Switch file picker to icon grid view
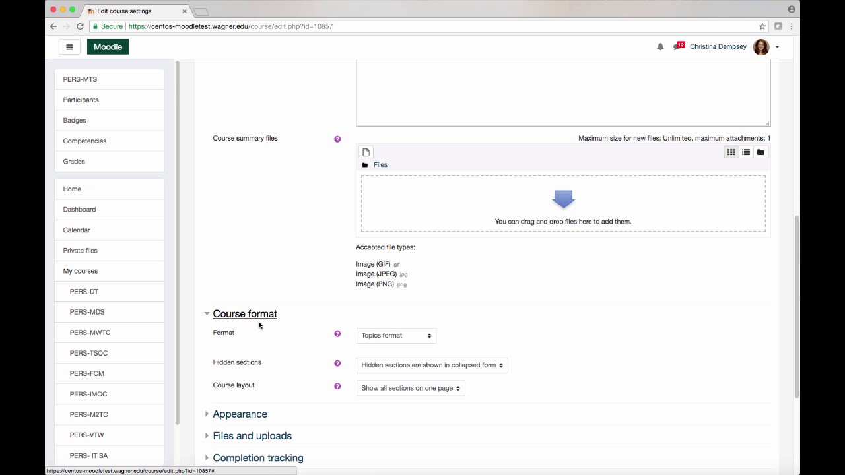 [731, 152]
